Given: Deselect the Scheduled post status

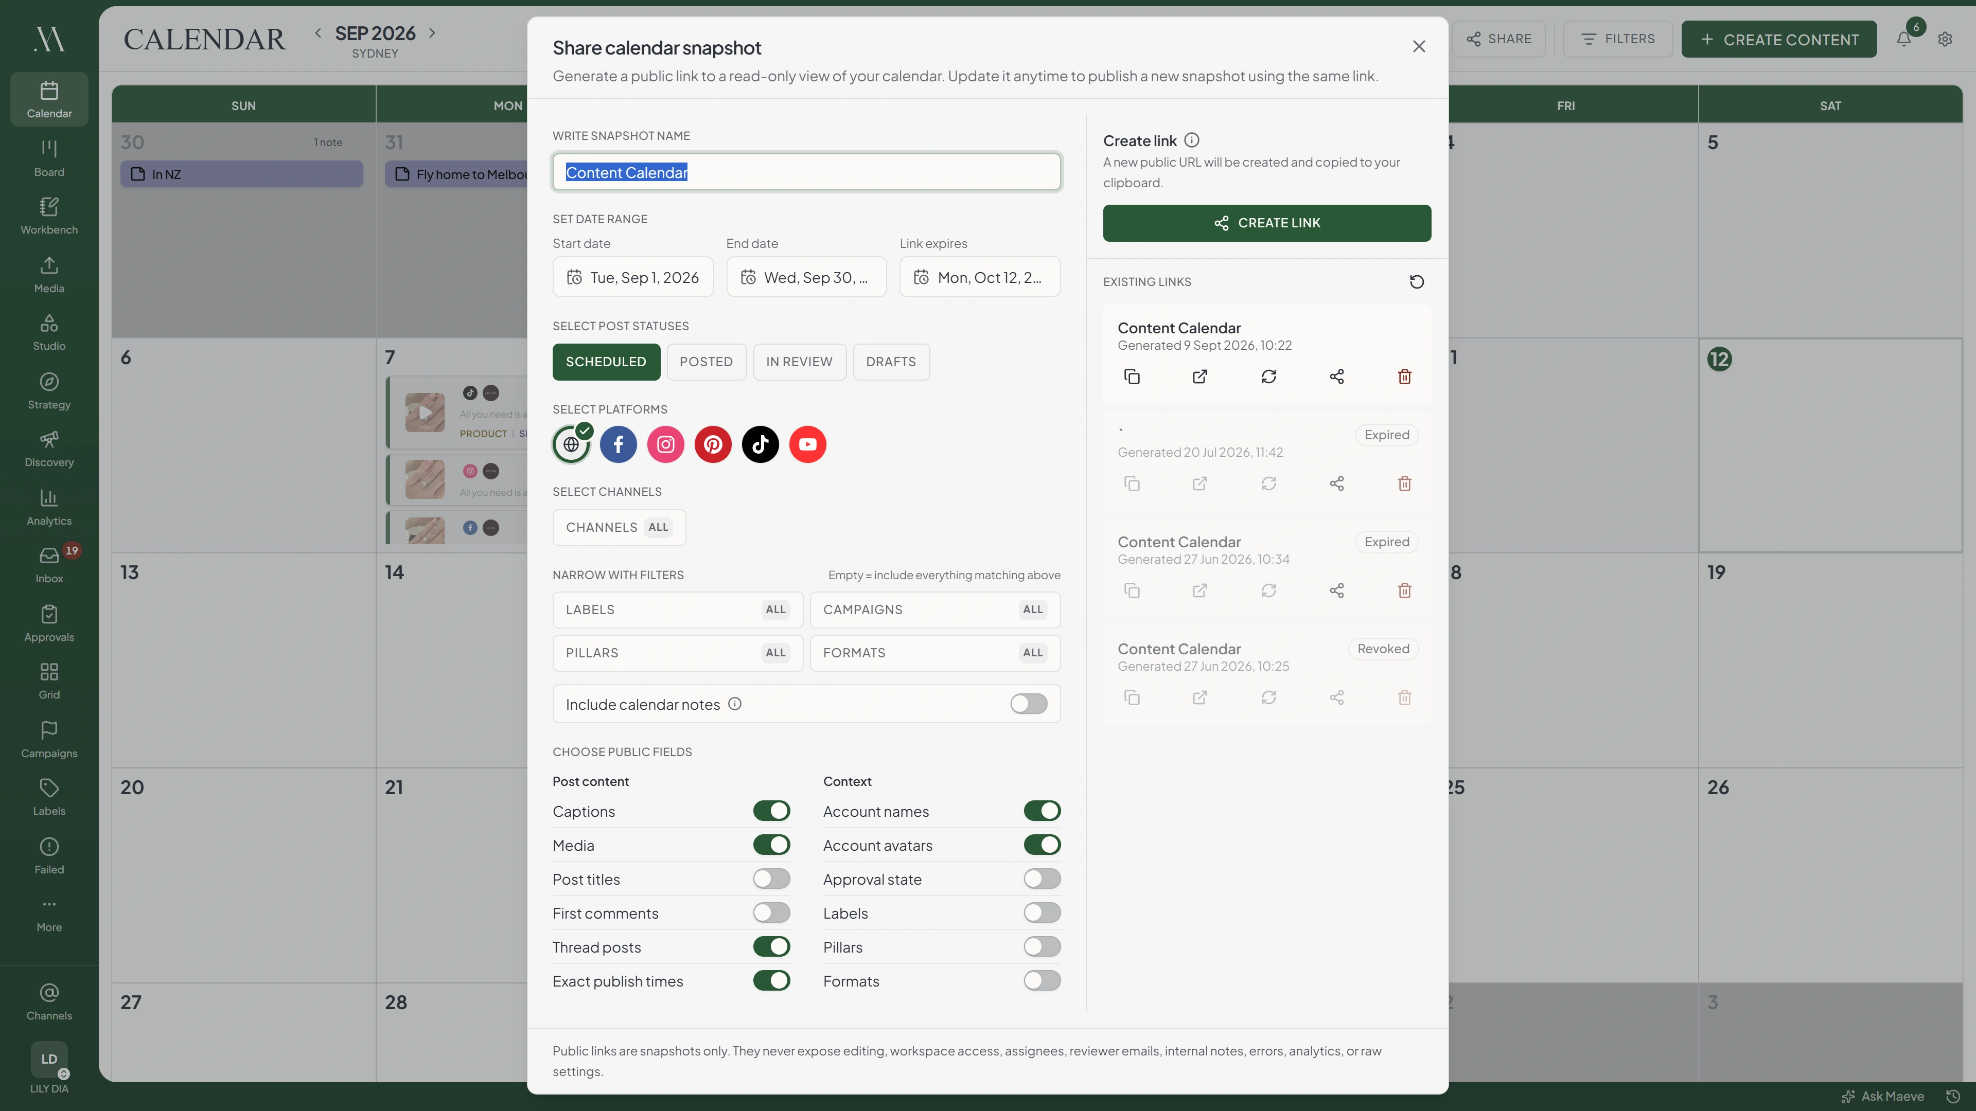Looking at the screenshot, I should (x=606, y=362).
